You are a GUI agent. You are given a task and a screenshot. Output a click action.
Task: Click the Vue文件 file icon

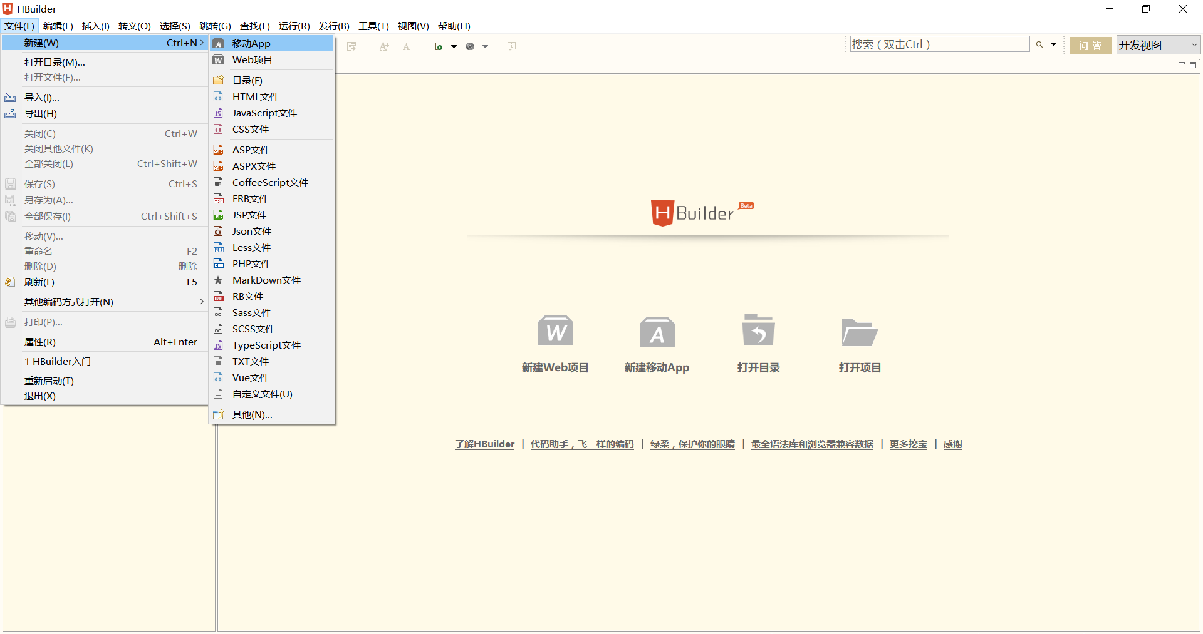pos(218,377)
